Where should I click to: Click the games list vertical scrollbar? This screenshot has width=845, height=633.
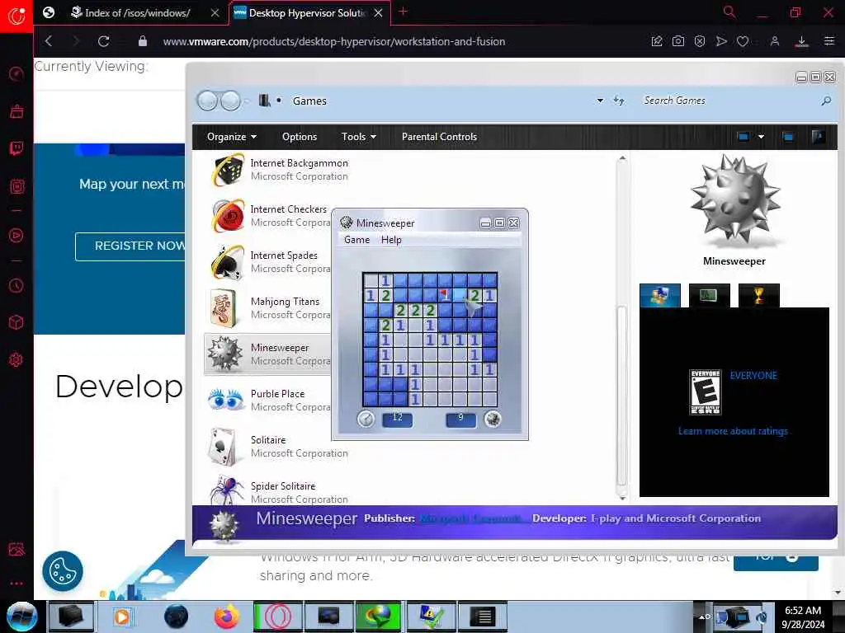622,396
